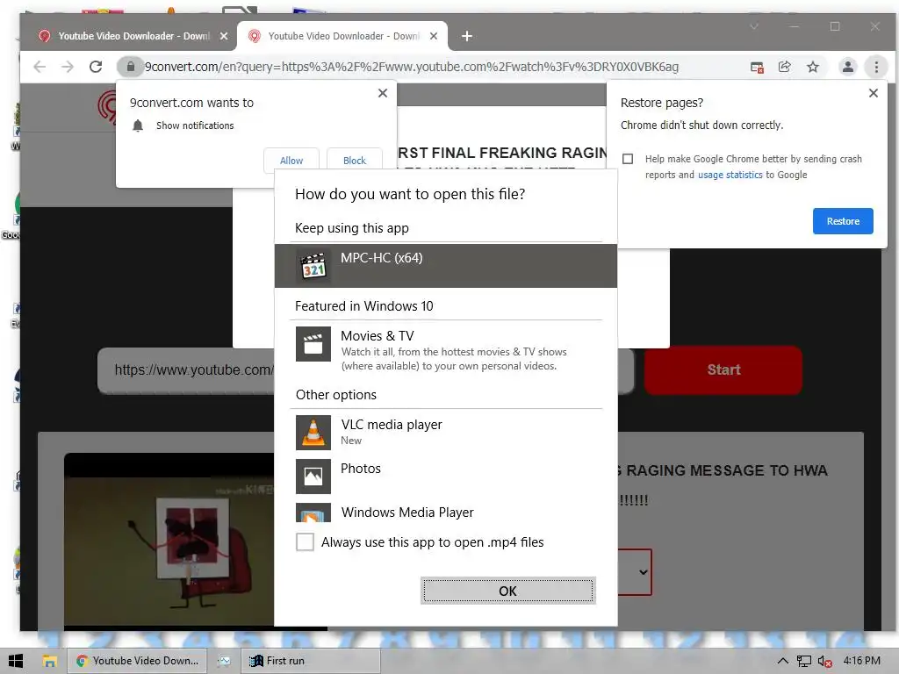
Task: Click the taskbar icon beside First run
Action: (x=224, y=661)
